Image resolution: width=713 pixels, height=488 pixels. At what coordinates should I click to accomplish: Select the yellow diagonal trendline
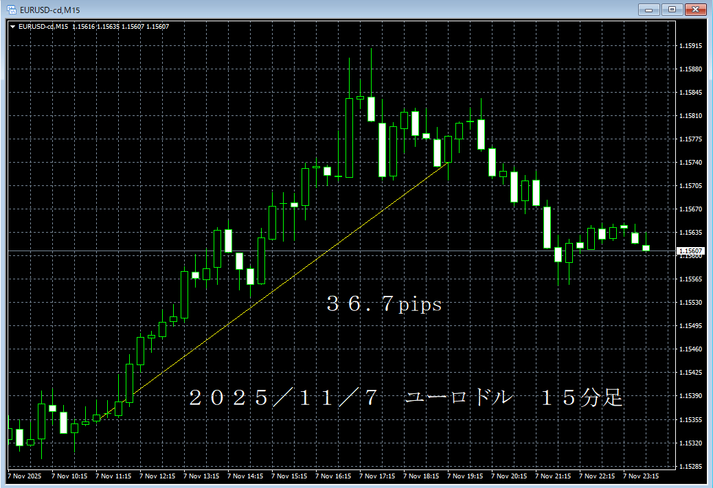(x=288, y=279)
